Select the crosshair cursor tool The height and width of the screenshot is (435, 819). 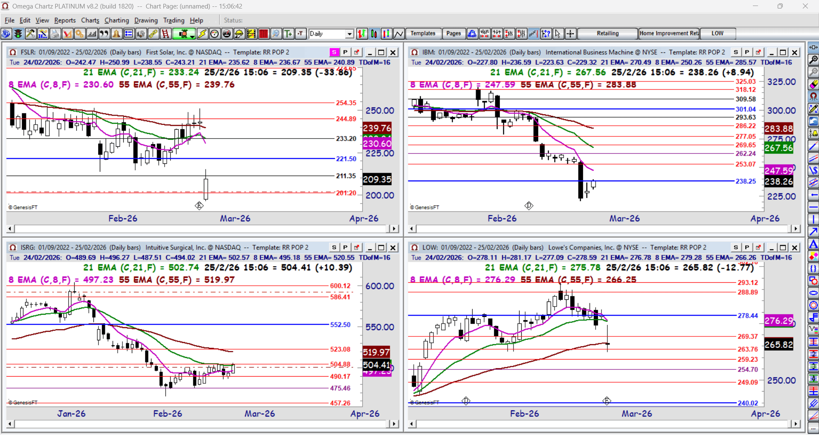[x=570, y=34]
